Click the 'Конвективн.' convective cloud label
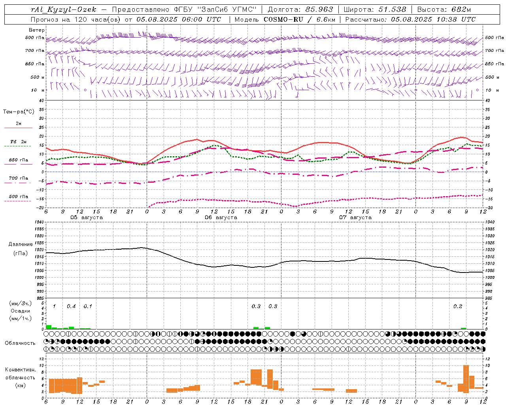The width and height of the screenshot is (506, 405). pyautogui.click(x=20, y=370)
